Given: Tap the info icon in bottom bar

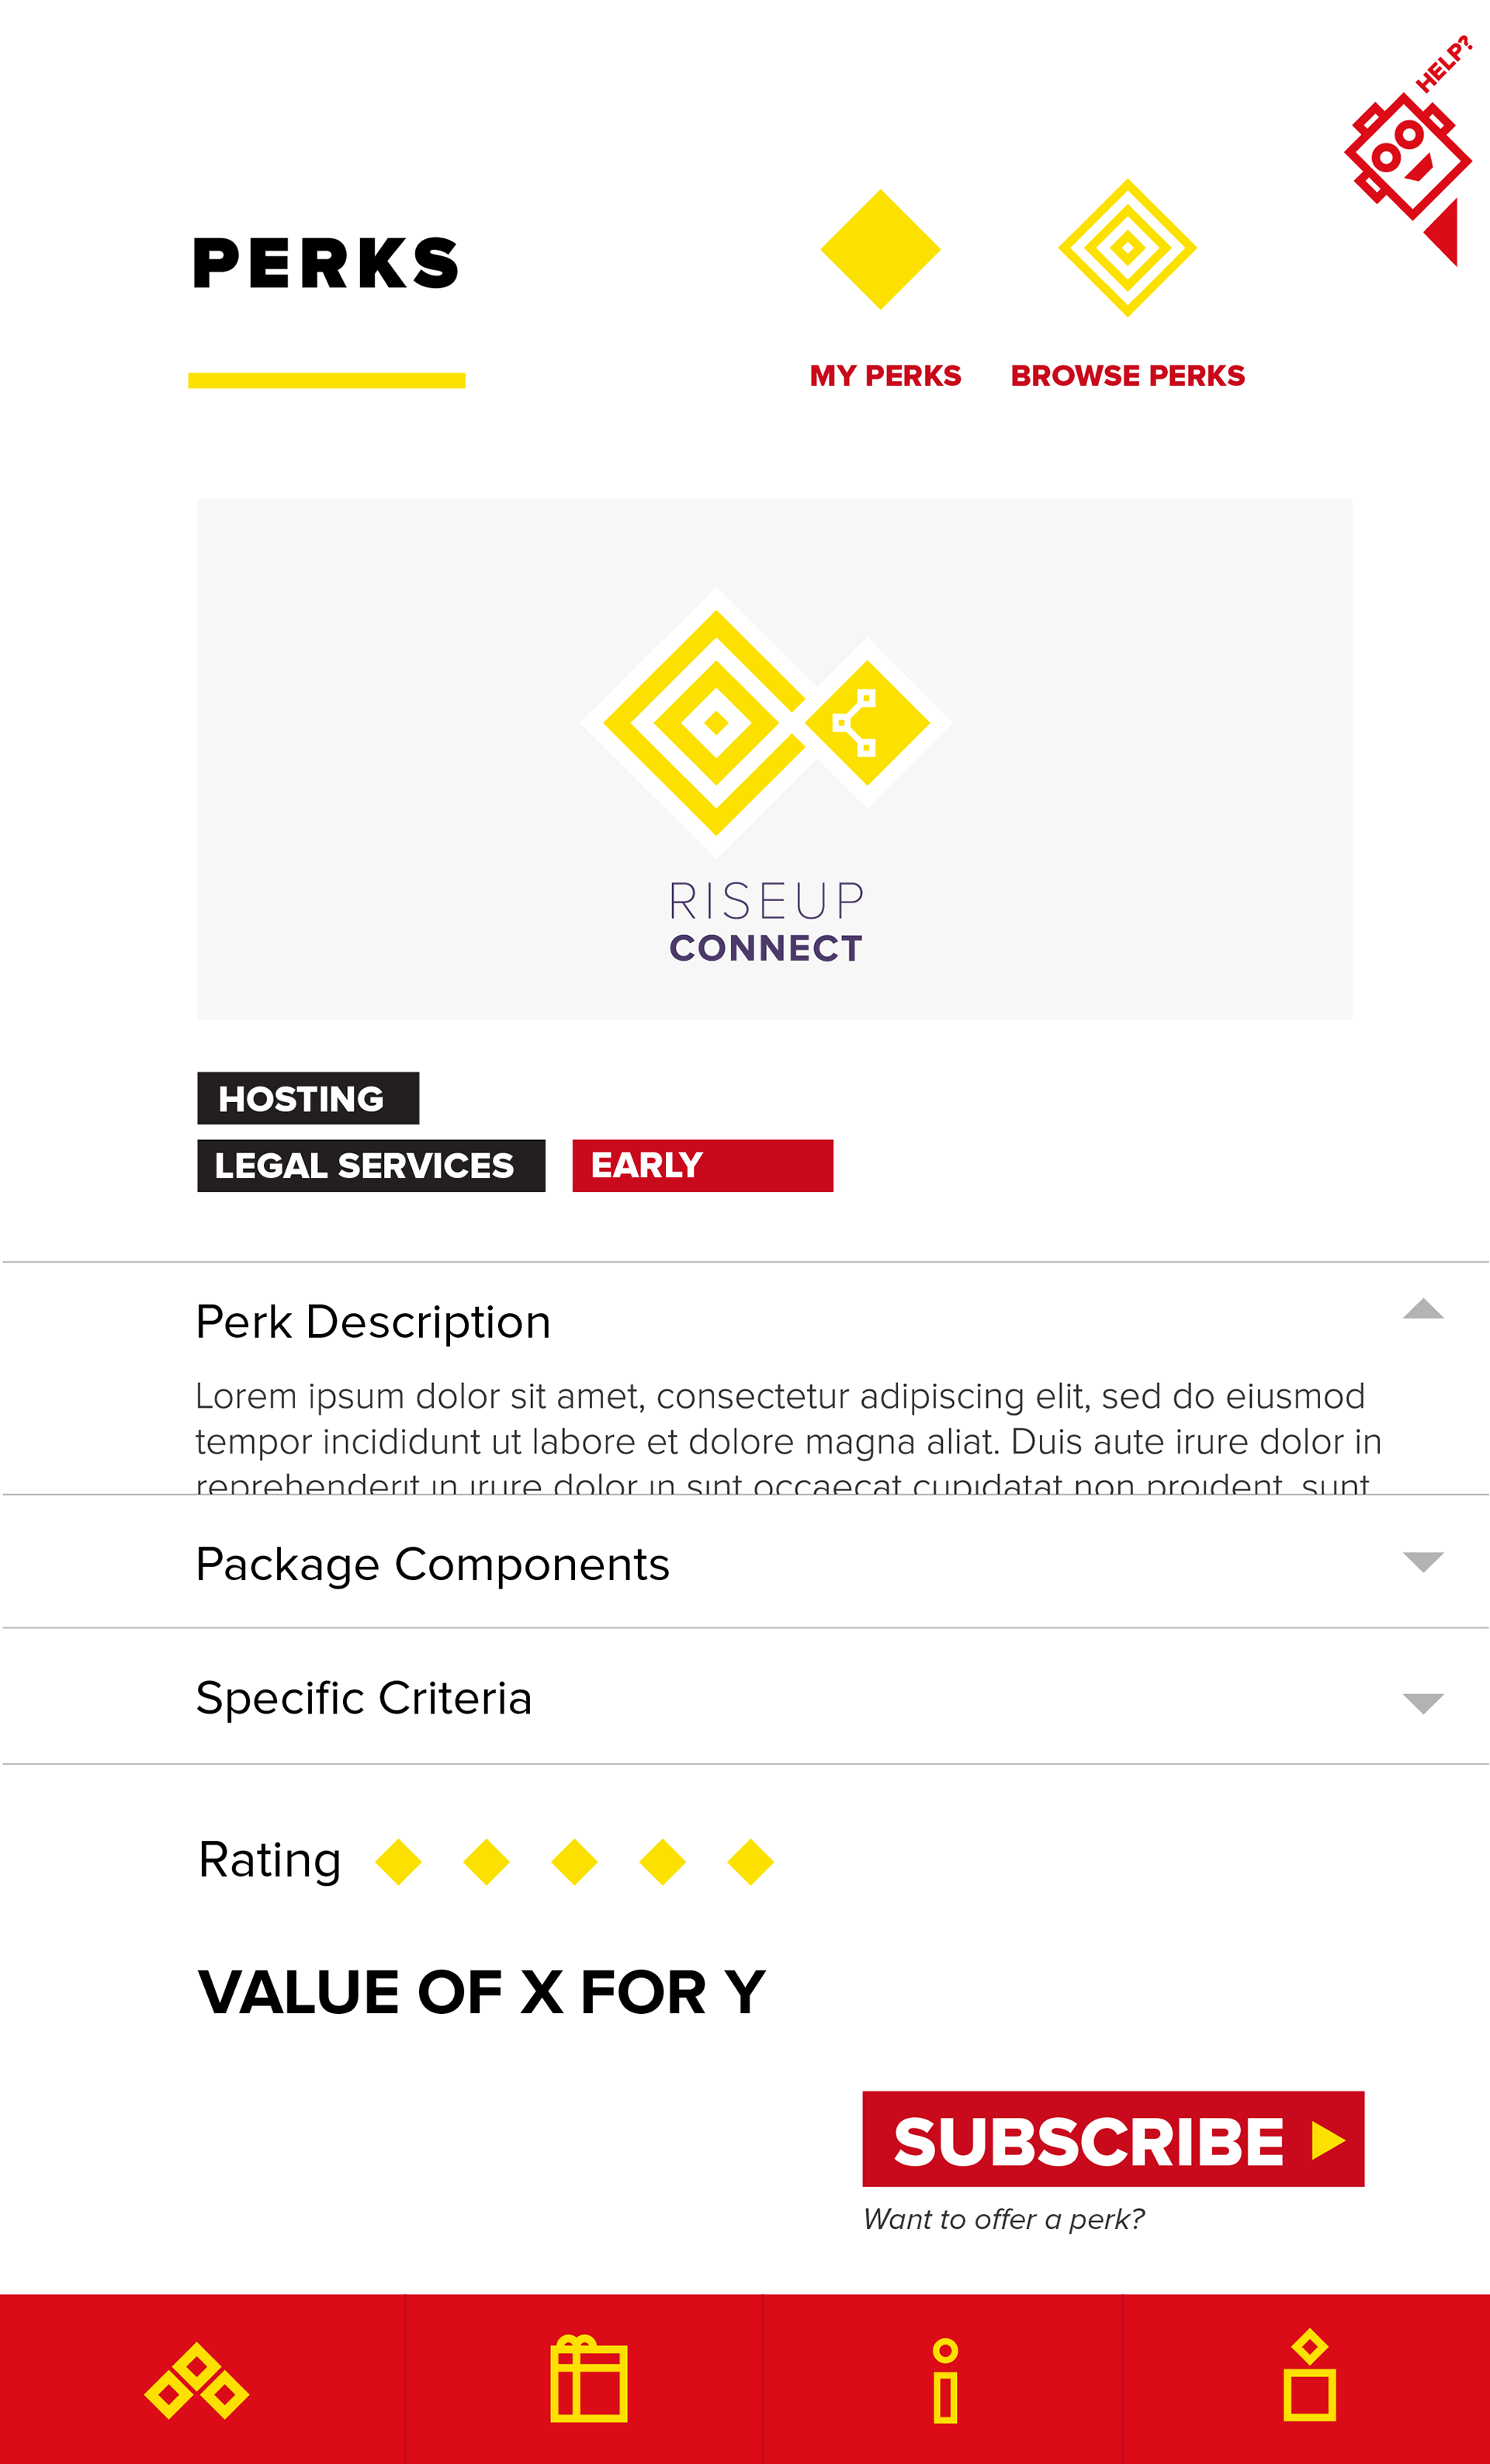Looking at the screenshot, I should pyautogui.click(x=945, y=2381).
